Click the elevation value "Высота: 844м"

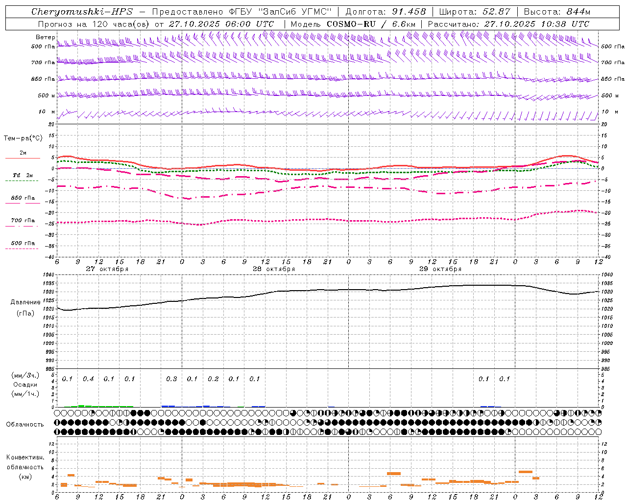[x=557, y=12]
